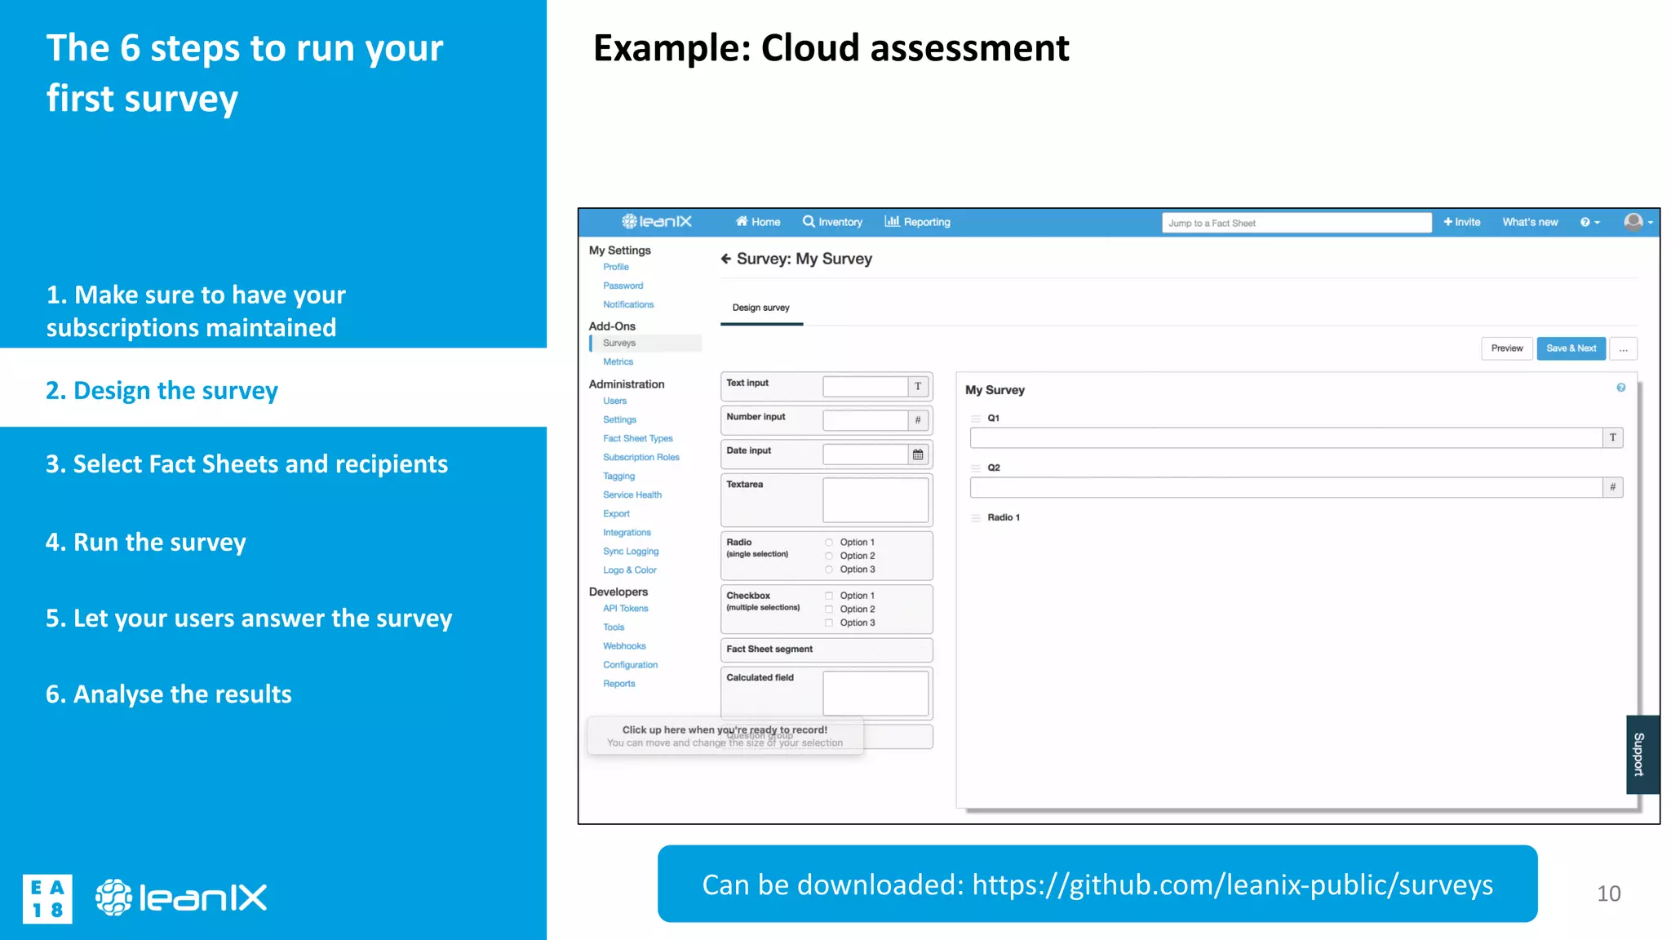Viewport: 1671px width, 940px height.
Task: Expand the help question mark dropdown
Action: (1589, 222)
